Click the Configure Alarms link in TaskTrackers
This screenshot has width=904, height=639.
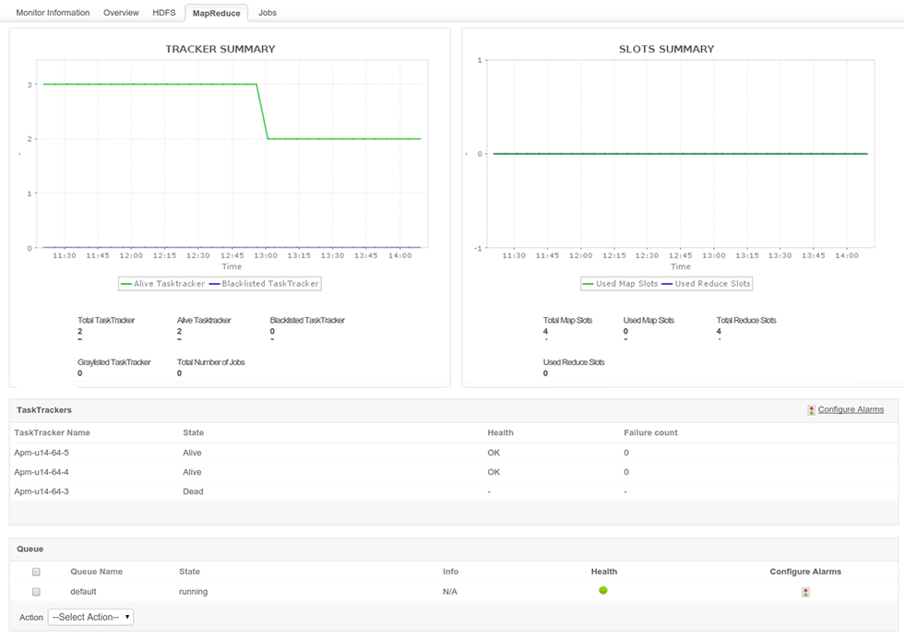pos(850,409)
